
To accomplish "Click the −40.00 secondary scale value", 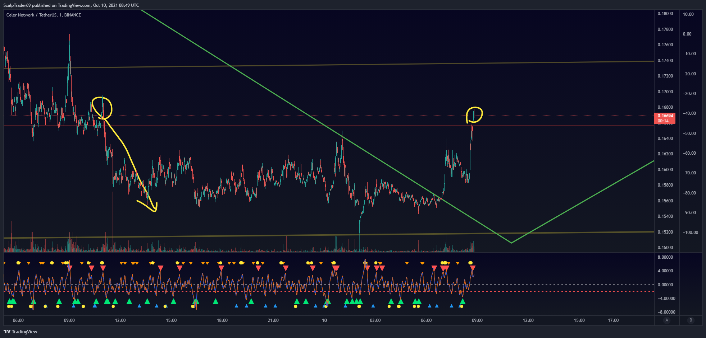I will pyautogui.click(x=689, y=113).
